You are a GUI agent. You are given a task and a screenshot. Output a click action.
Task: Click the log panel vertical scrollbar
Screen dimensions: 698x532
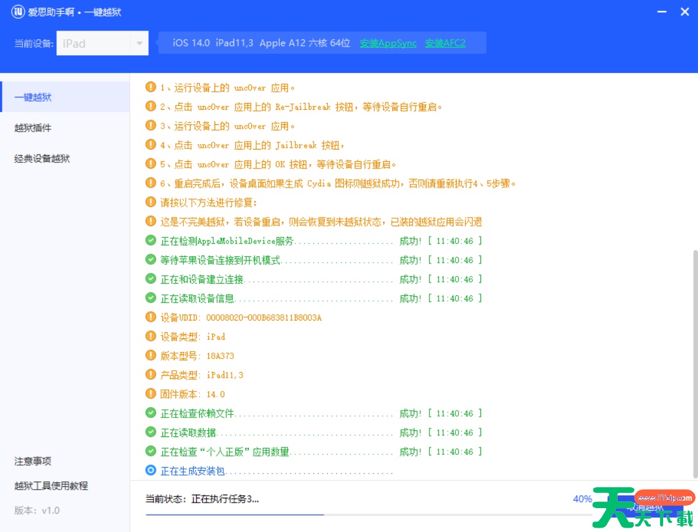click(x=694, y=362)
